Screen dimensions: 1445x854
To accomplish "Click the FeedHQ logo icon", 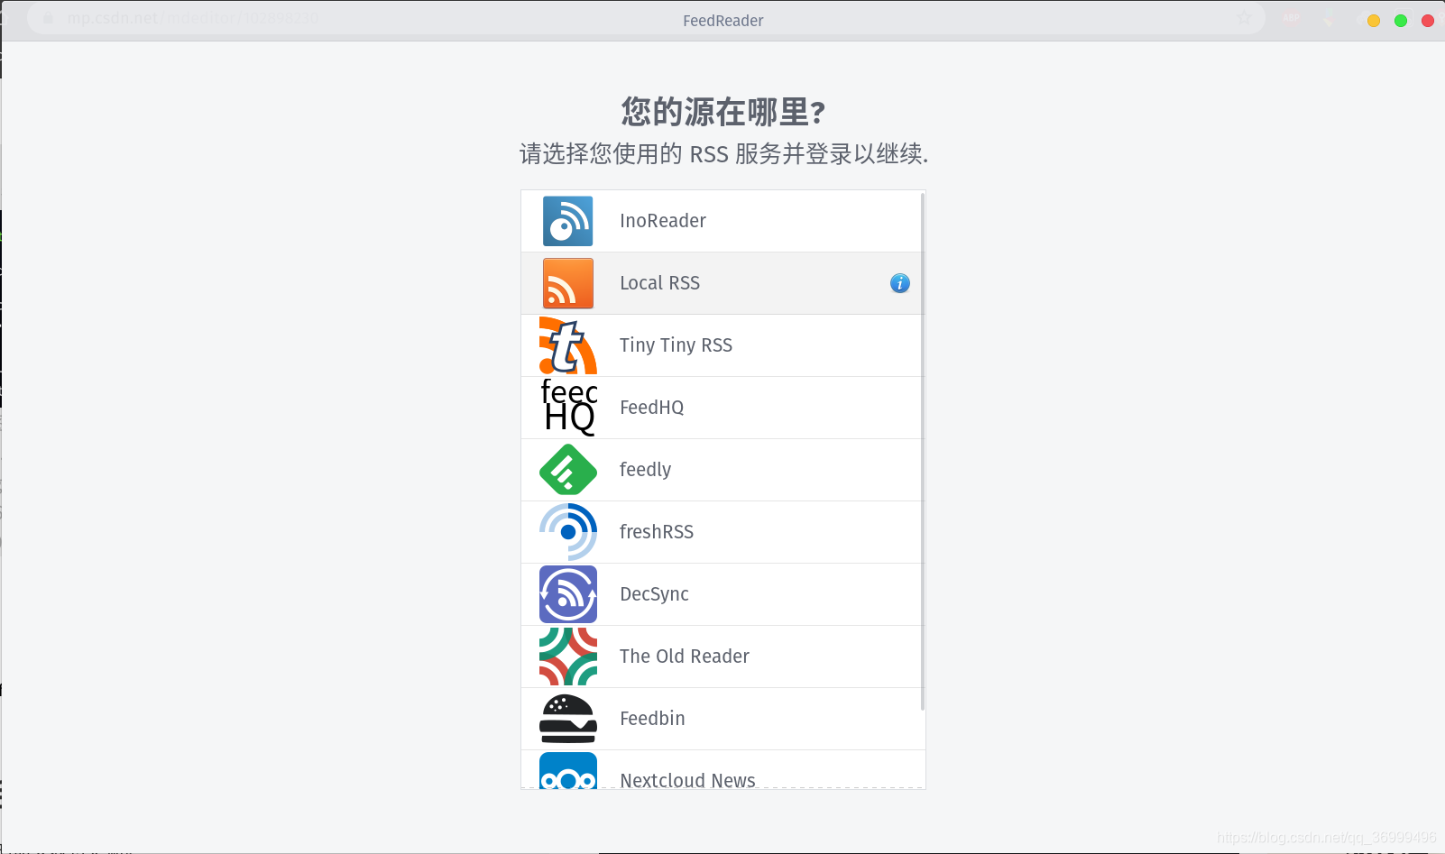I will (x=567, y=408).
